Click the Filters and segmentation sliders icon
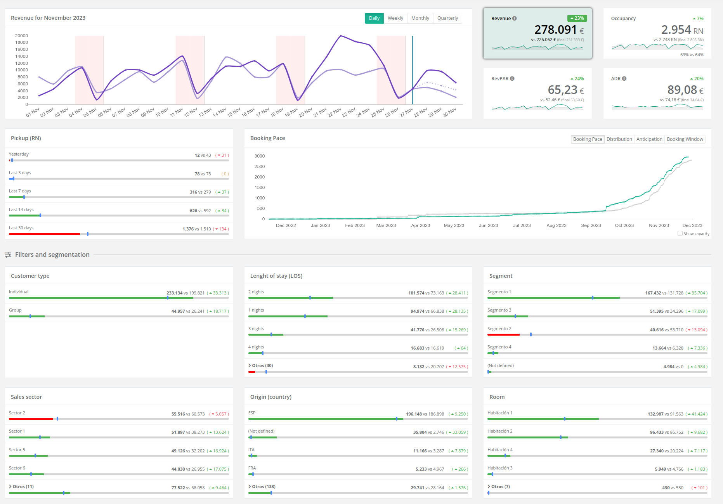 (8, 255)
